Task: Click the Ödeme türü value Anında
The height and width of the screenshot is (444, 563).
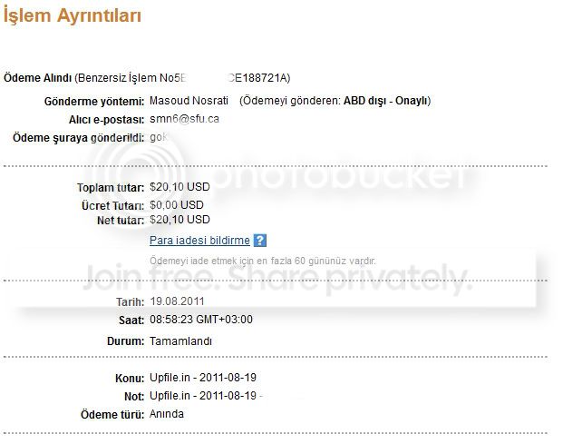Action: (166, 414)
